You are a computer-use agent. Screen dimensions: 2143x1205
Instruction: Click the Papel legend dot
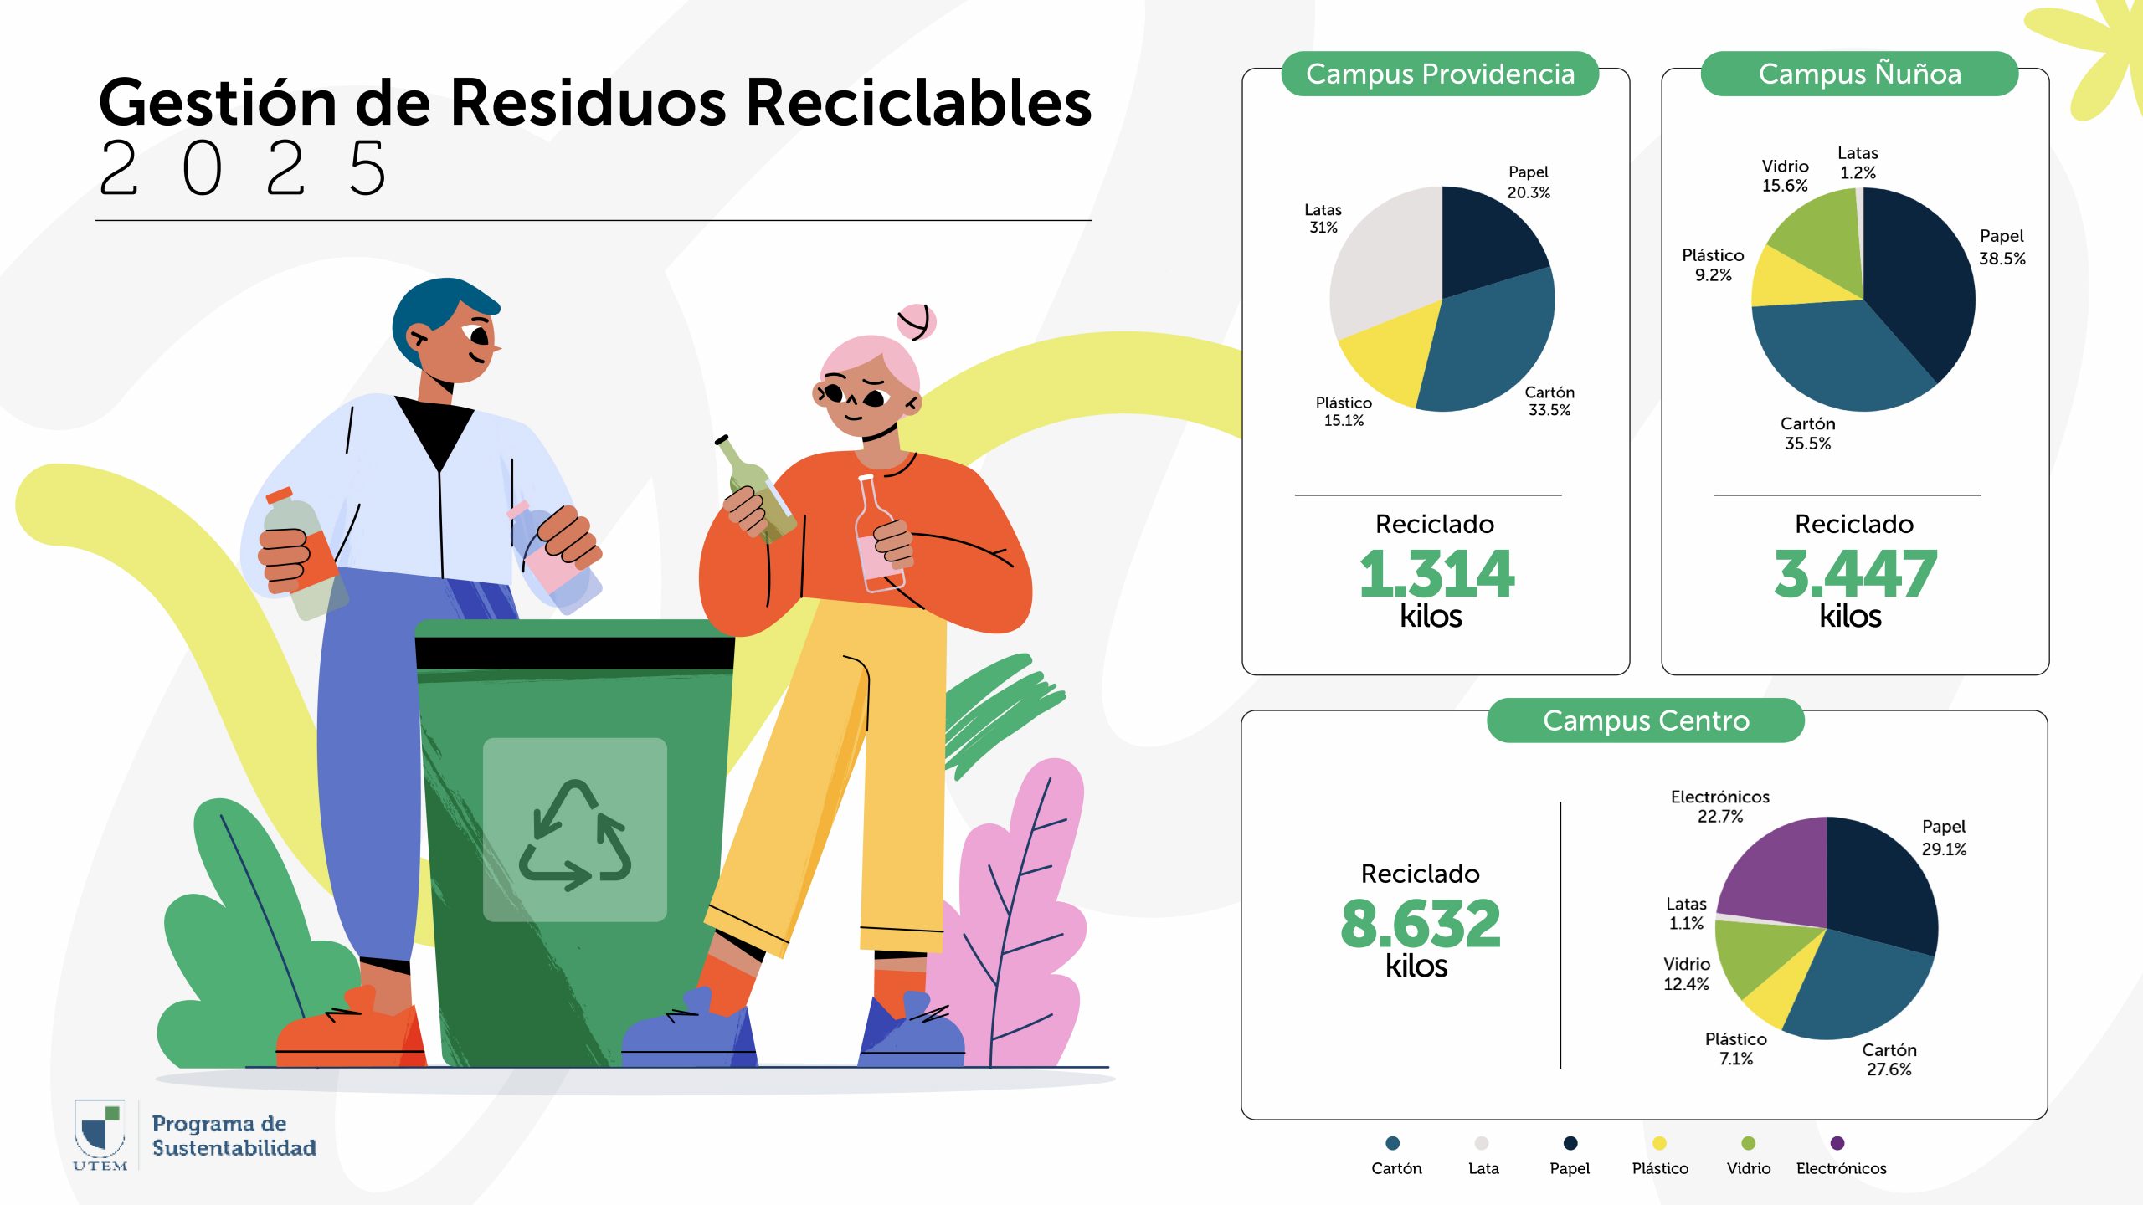pyautogui.click(x=1570, y=1143)
